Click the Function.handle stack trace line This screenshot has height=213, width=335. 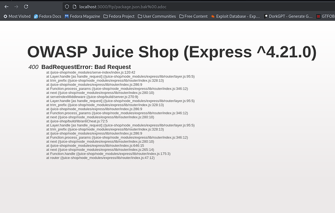[108, 154]
